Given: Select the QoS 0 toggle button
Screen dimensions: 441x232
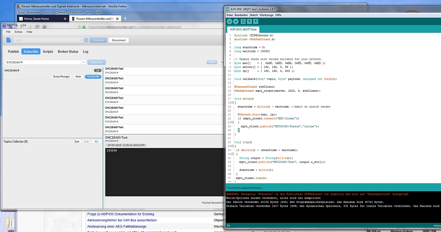Looking at the screenshot, I should (x=212, y=62).
